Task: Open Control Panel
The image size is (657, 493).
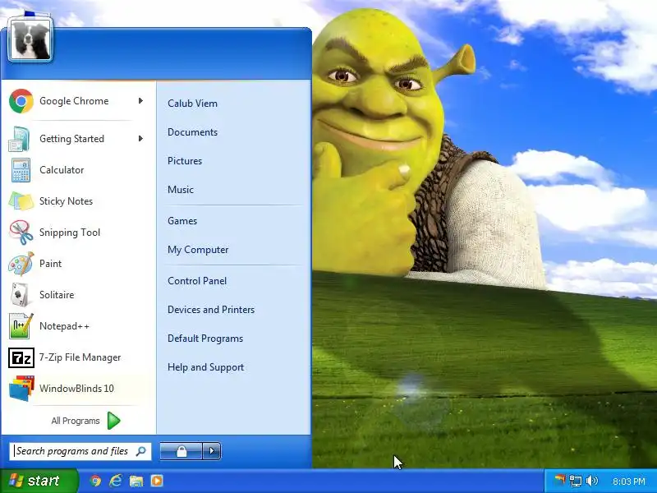Action: tap(197, 281)
